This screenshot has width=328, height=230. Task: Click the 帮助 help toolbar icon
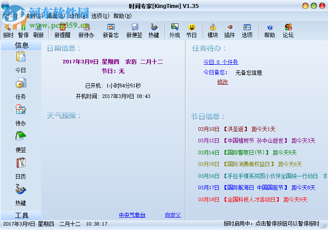point(270,31)
